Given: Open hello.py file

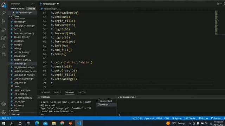Looking at the screenshot, I should click(x=18, y=48).
